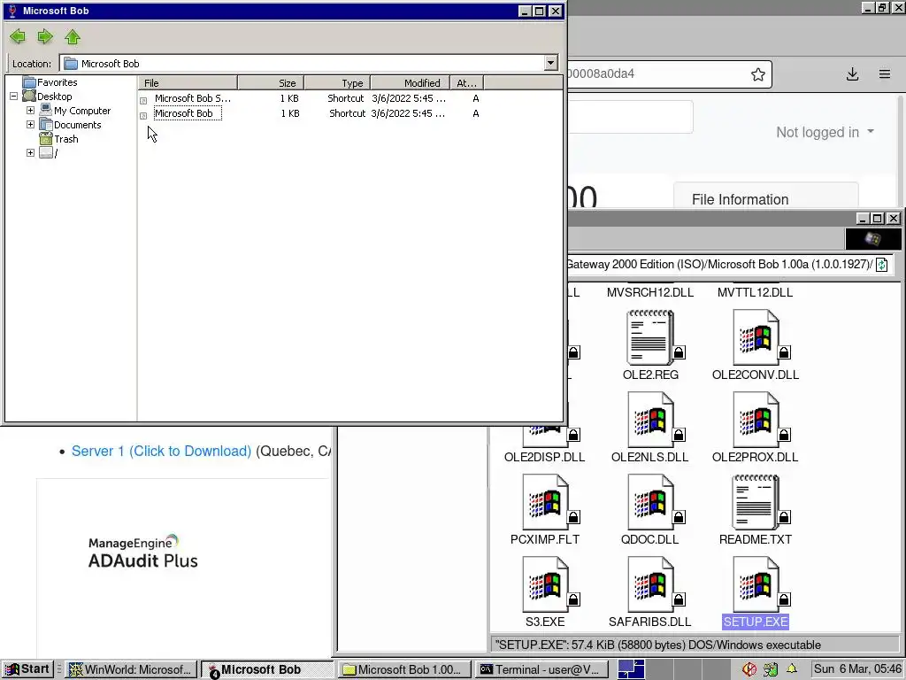Click the Microsoft Bob title bar icon
Image resolution: width=906 pixels, height=680 pixels.
point(12,11)
